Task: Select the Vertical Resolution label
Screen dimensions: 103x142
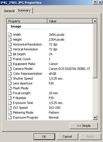Action: click(25, 49)
